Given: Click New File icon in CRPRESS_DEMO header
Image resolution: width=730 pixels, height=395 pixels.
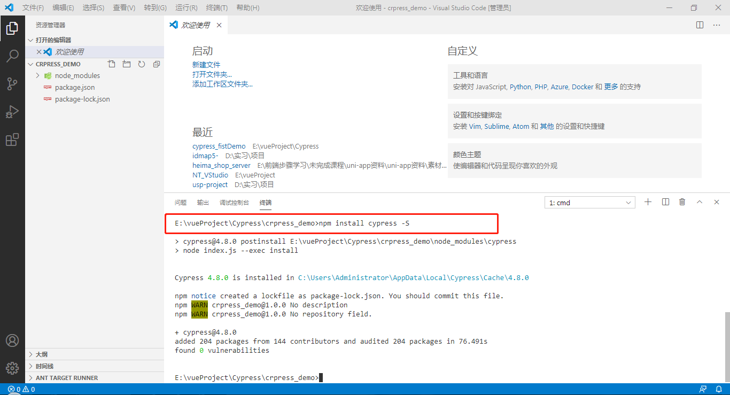Looking at the screenshot, I should click(111, 64).
